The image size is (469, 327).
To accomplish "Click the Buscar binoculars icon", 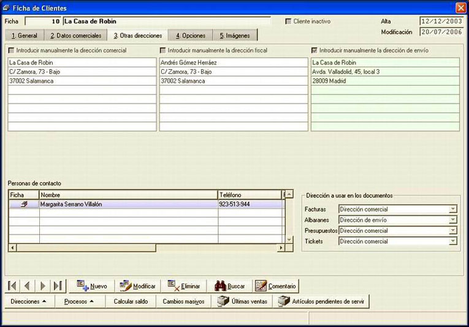I will [x=220, y=286].
